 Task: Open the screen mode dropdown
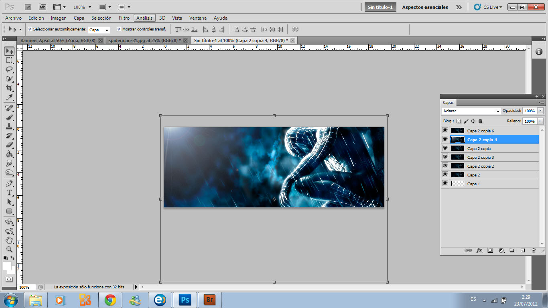click(x=124, y=7)
